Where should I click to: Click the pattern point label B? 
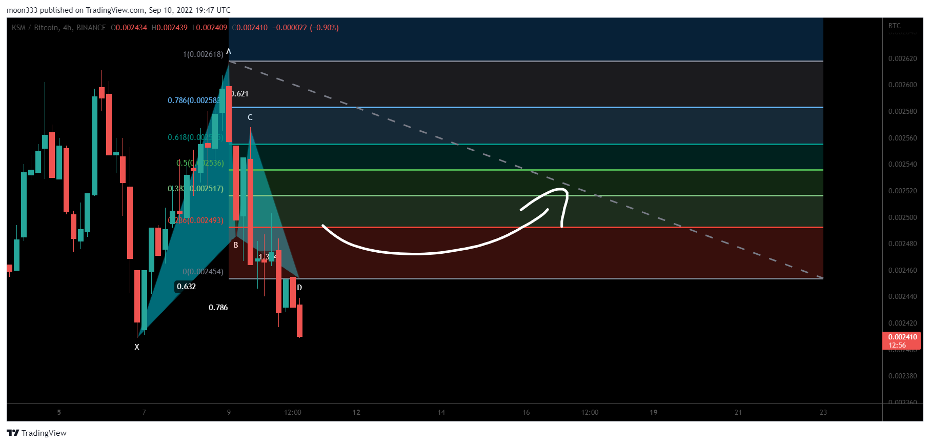pyautogui.click(x=236, y=245)
